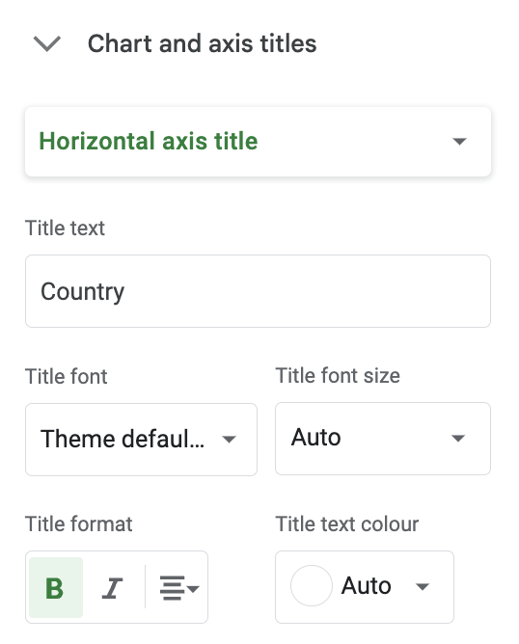Open the Title text colour Auto dropdown
Image resolution: width=519 pixels, height=644 pixels.
(364, 587)
